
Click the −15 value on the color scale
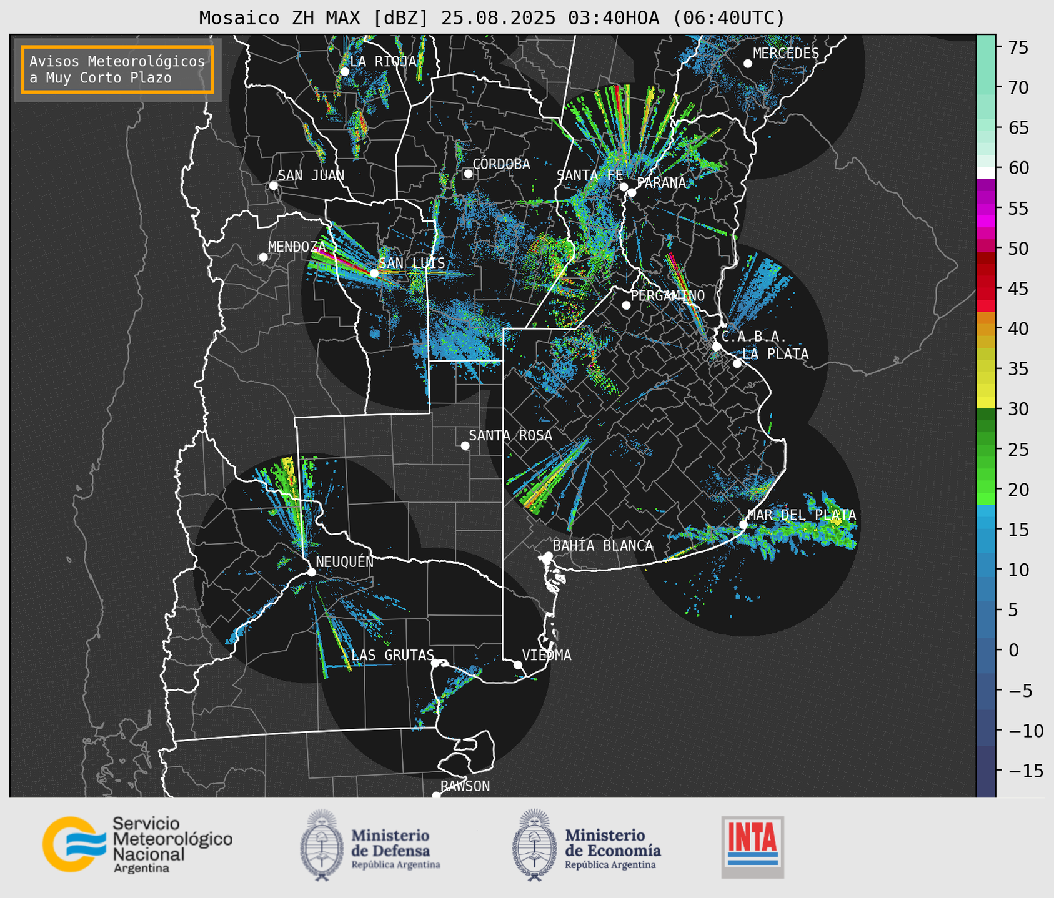pyautogui.click(x=1025, y=771)
